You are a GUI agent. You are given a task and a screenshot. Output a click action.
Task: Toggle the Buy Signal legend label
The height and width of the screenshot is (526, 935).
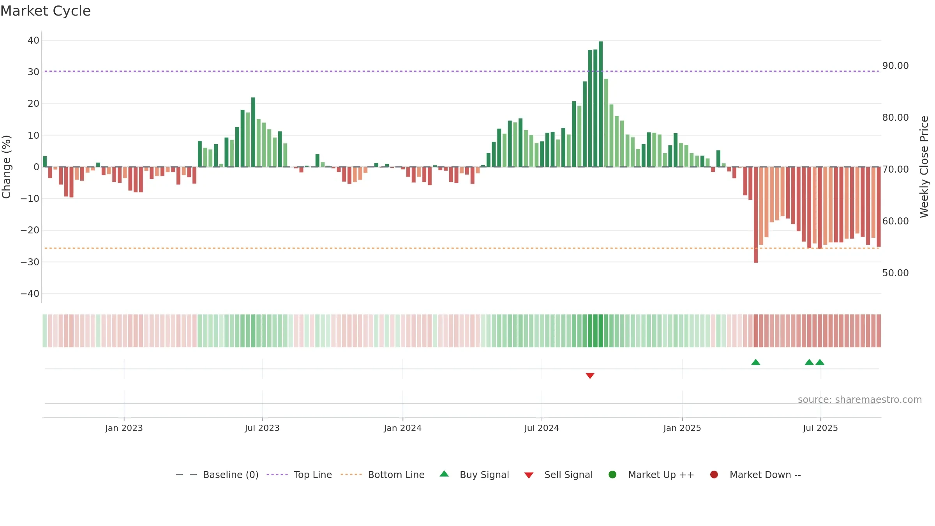pyautogui.click(x=484, y=475)
